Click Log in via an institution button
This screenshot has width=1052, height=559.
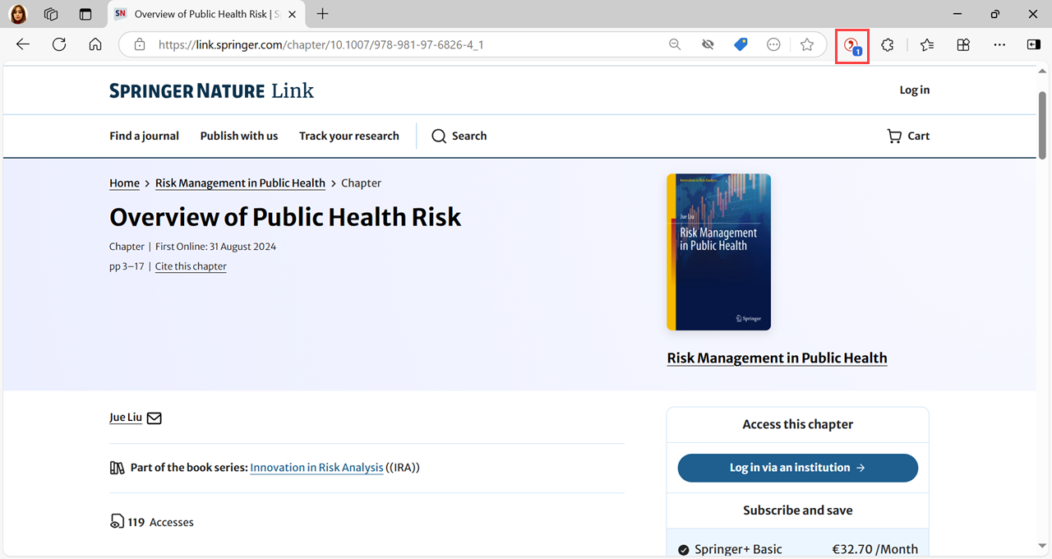797,468
